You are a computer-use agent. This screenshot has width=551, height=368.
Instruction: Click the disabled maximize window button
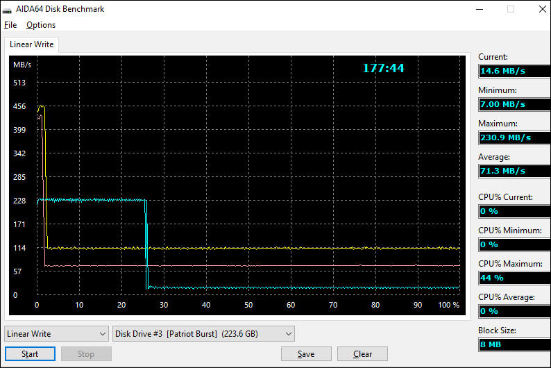pyautogui.click(x=511, y=9)
